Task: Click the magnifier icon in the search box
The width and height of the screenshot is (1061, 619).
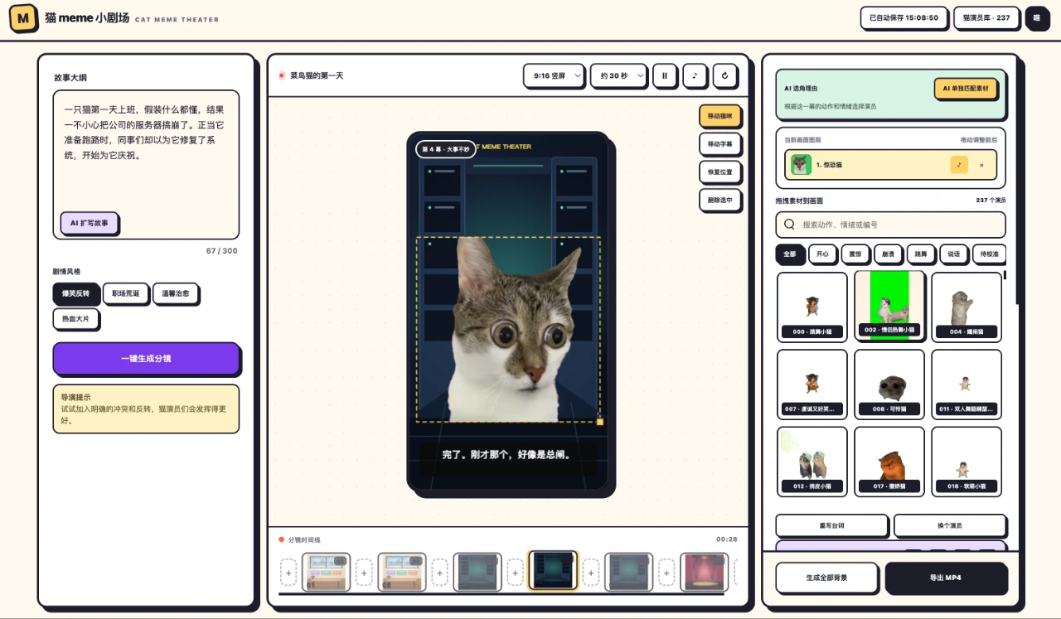Action: click(x=789, y=225)
